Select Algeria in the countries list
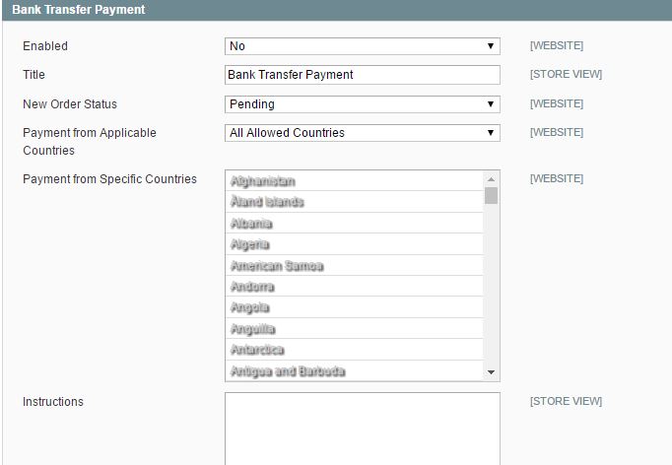 click(x=354, y=244)
